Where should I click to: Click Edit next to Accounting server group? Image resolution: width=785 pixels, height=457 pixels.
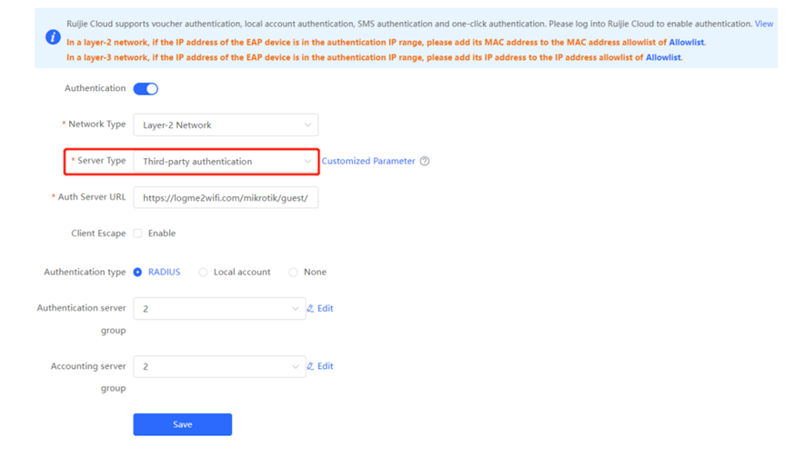point(325,366)
